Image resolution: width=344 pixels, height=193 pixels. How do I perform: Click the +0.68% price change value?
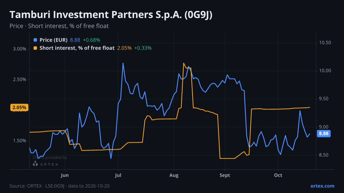click(91, 40)
